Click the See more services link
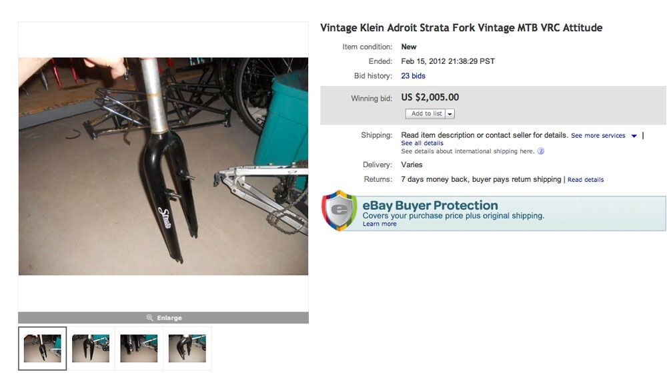 598,136
